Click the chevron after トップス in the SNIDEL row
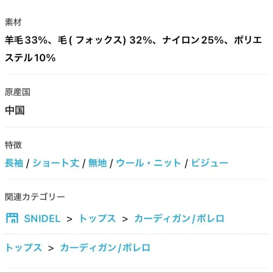The width and height of the screenshot is (273, 273). pyautogui.click(x=125, y=219)
